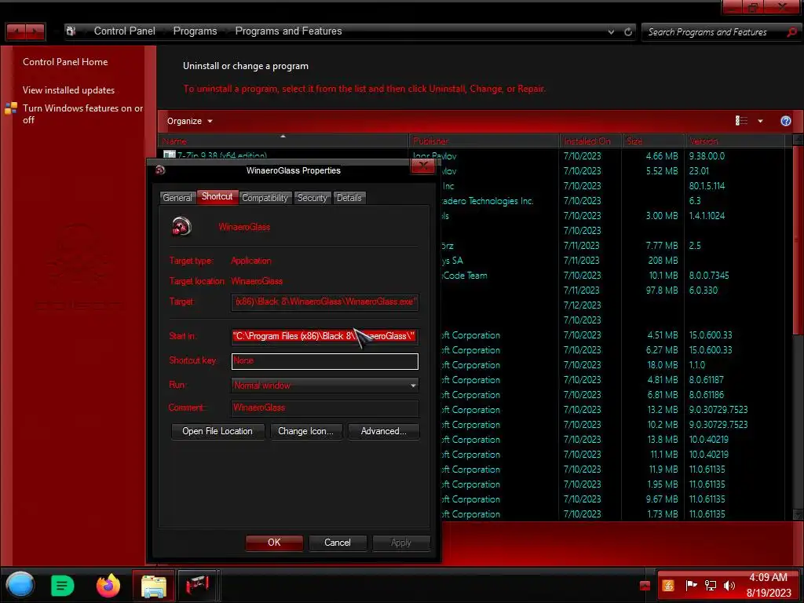This screenshot has width=804, height=603.
Task: Open Control Panel Home link
Action: click(65, 62)
